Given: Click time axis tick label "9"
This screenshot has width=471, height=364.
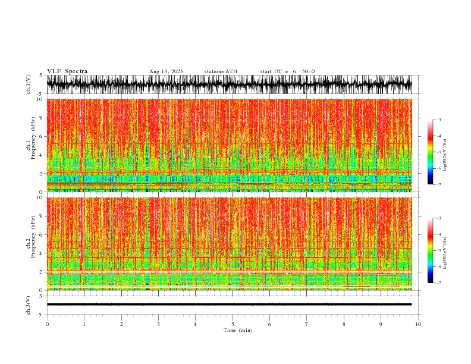Looking at the screenshot, I should click(381, 324).
